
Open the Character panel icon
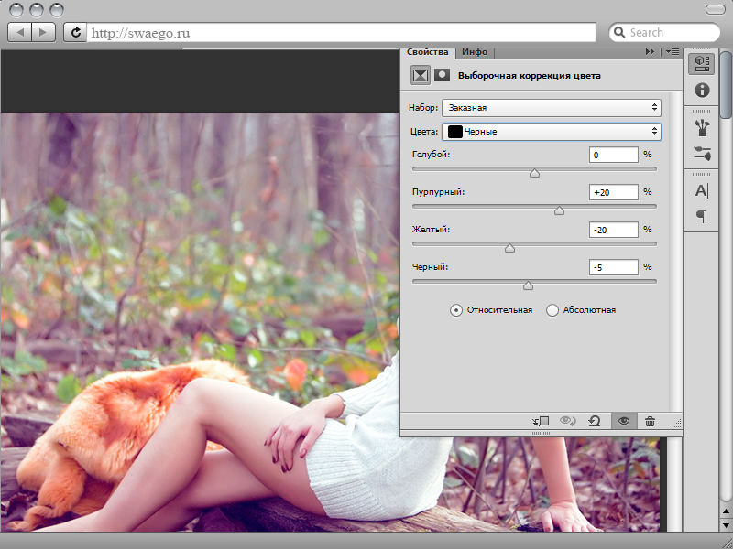click(x=702, y=191)
